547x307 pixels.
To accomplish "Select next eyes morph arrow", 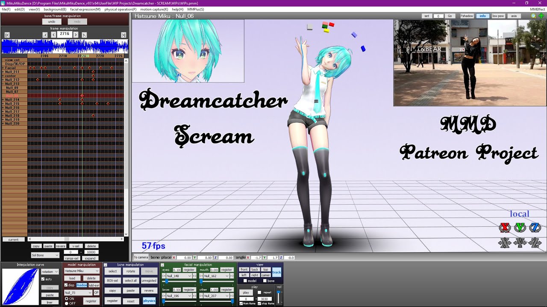I will [195, 276].
